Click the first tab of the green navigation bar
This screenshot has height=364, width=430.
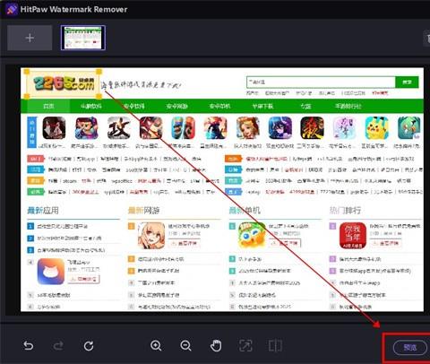(48, 106)
